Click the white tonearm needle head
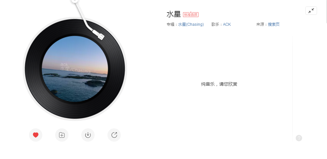 click(x=98, y=35)
